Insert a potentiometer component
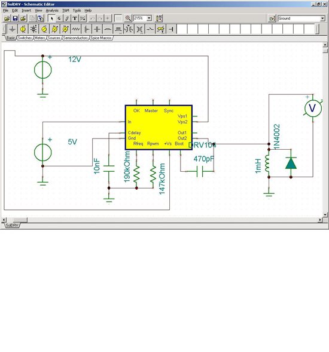 point(86,29)
